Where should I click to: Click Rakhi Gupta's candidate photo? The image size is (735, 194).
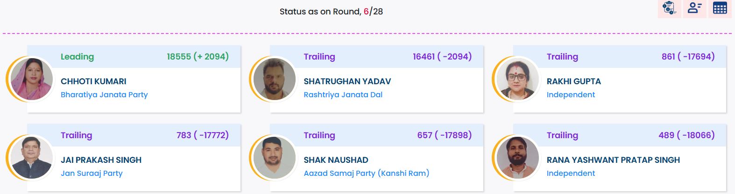(x=517, y=79)
